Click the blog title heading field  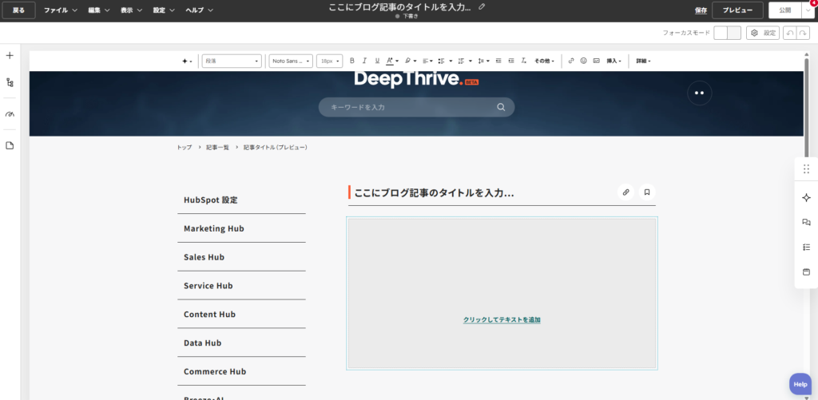pos(434,192)
